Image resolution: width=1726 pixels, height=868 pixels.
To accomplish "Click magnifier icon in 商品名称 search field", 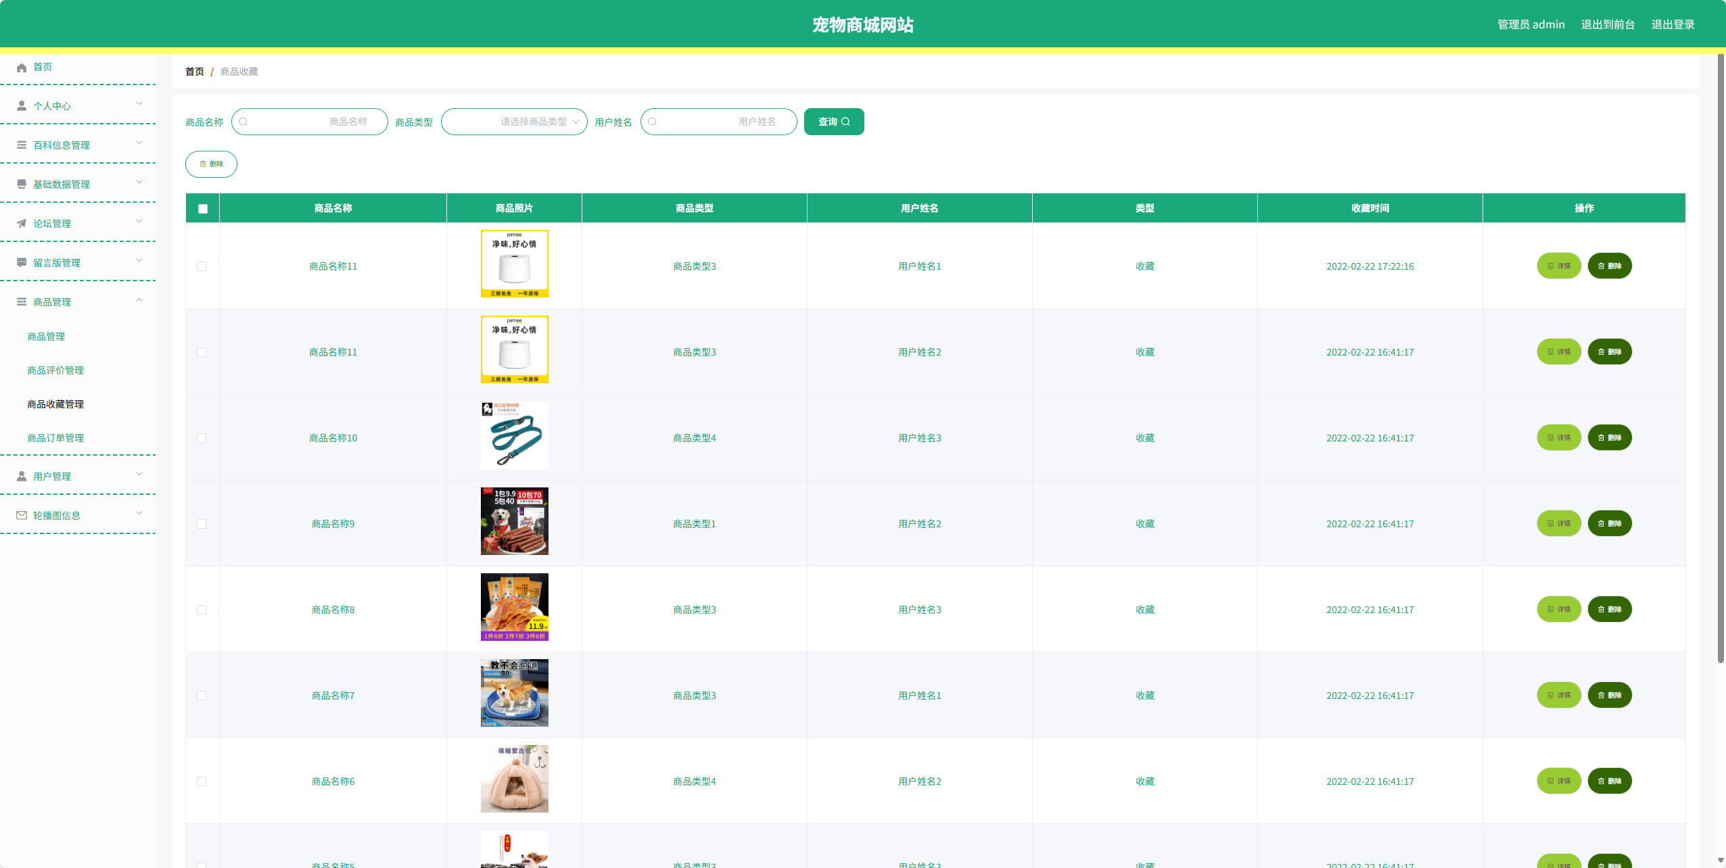I will tap(243, 122).
